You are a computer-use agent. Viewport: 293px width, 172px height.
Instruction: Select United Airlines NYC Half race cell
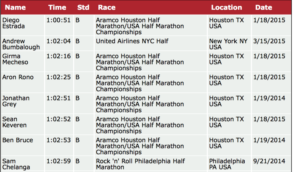coord(132,41)
